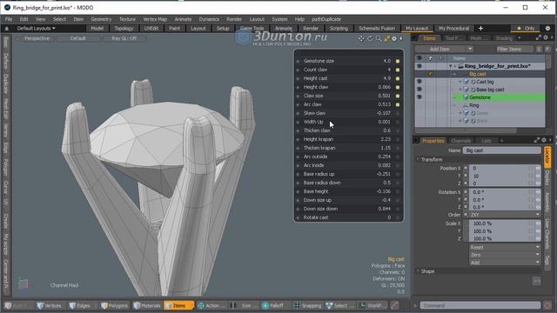Open Work Plane options

372,305
